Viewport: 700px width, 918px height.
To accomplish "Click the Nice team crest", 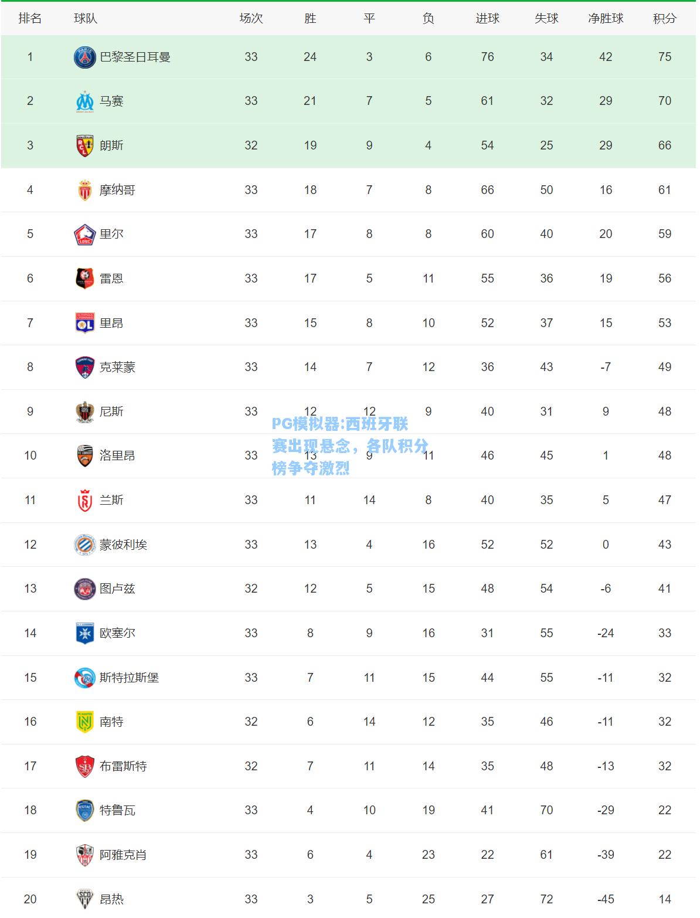I will point(85,412).
